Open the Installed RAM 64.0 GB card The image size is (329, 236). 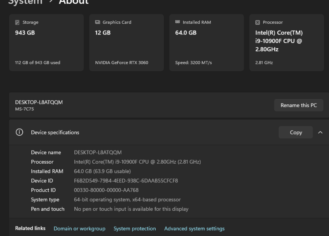pyautogui.click(x=207, y=42)
